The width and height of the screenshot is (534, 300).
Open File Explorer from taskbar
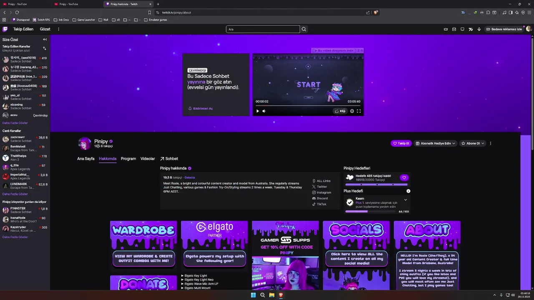[x=272, y=295]
